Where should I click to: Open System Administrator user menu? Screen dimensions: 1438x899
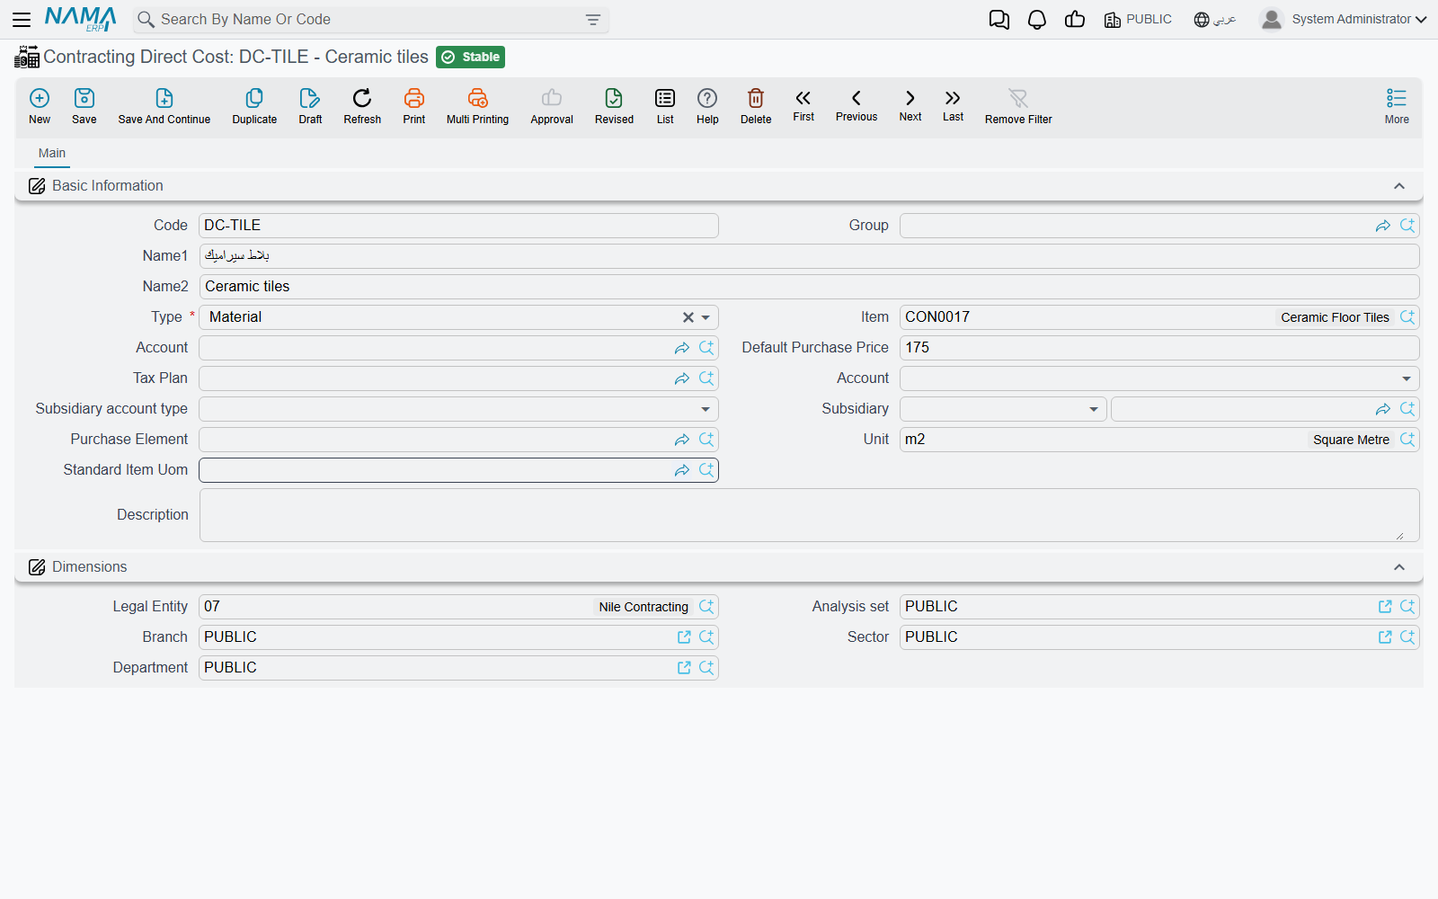tap(1344, 19)
